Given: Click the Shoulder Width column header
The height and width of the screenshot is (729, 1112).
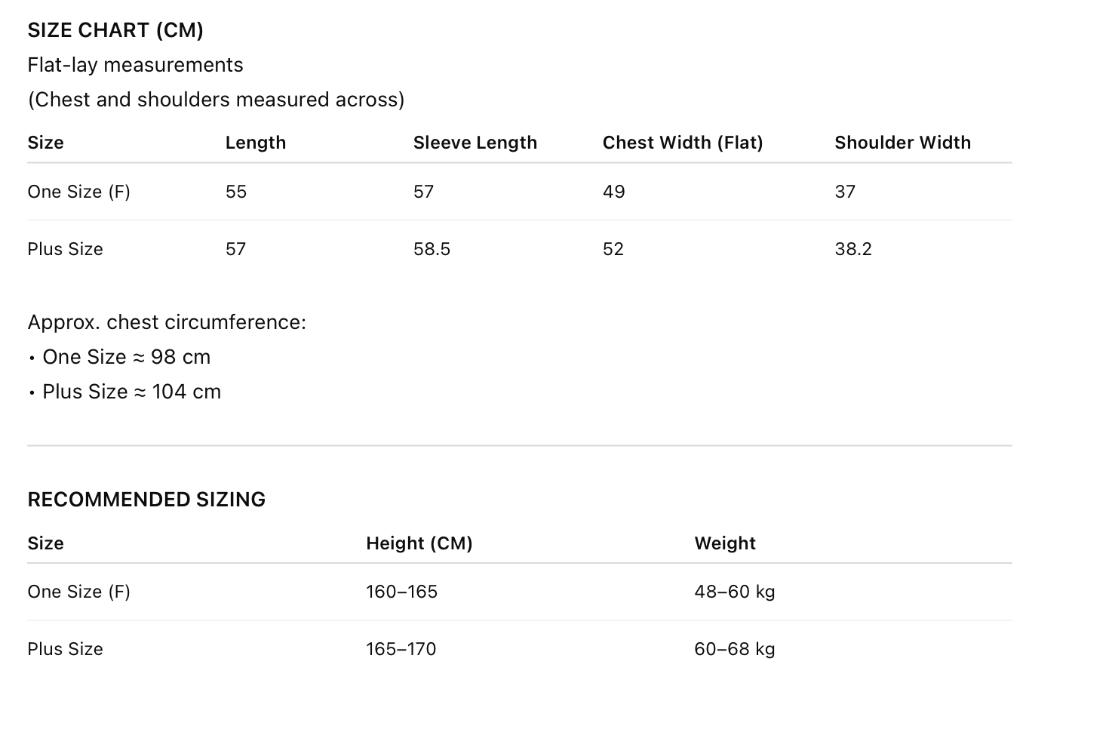Looking at the screenshot, I should click(x=902, y=143).
